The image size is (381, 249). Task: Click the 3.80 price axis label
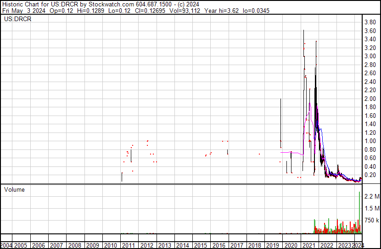coord(370,22)
